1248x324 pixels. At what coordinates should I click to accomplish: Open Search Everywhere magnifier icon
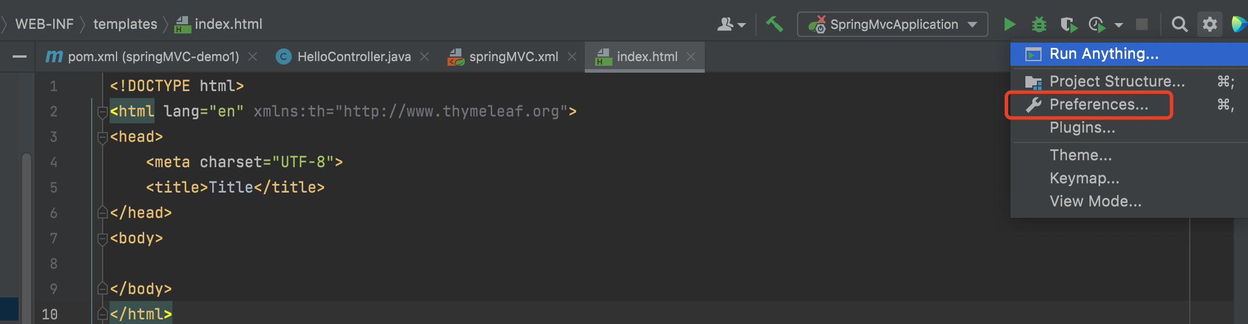point(1179,24)
